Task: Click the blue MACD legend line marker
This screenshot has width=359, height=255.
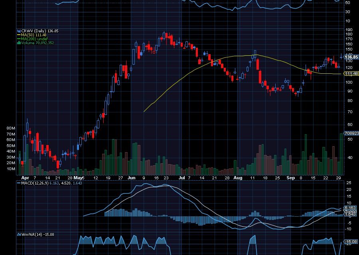Action: pos(18,183)
